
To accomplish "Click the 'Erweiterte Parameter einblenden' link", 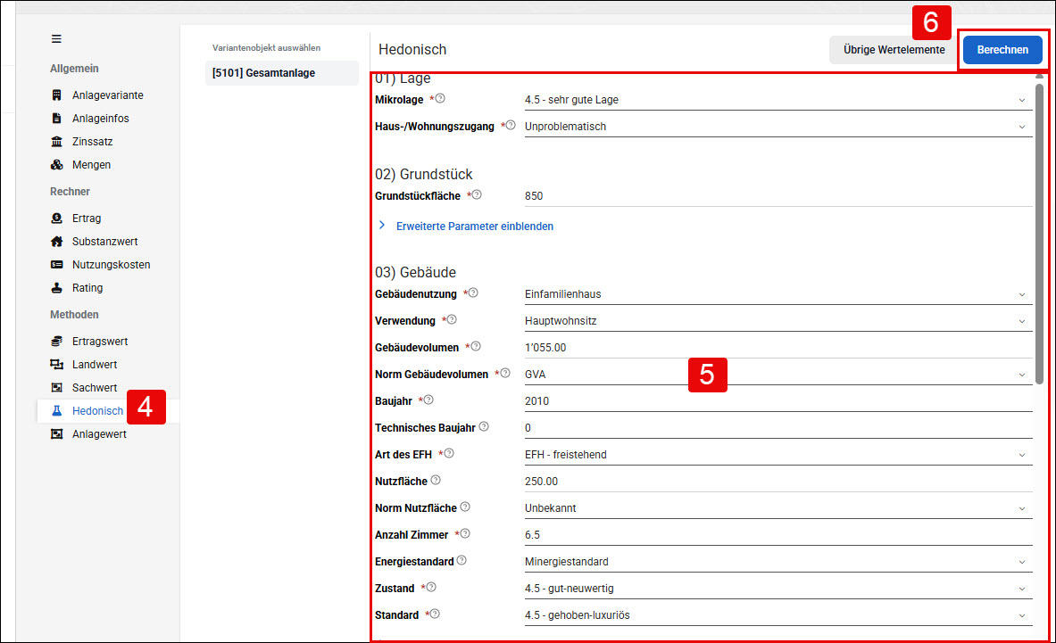I will (x=475, y=226).
